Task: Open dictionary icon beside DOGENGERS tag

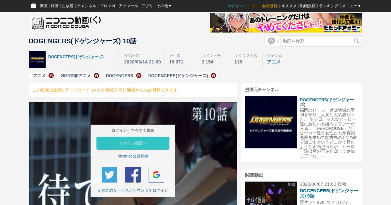Action: [139, 75]
